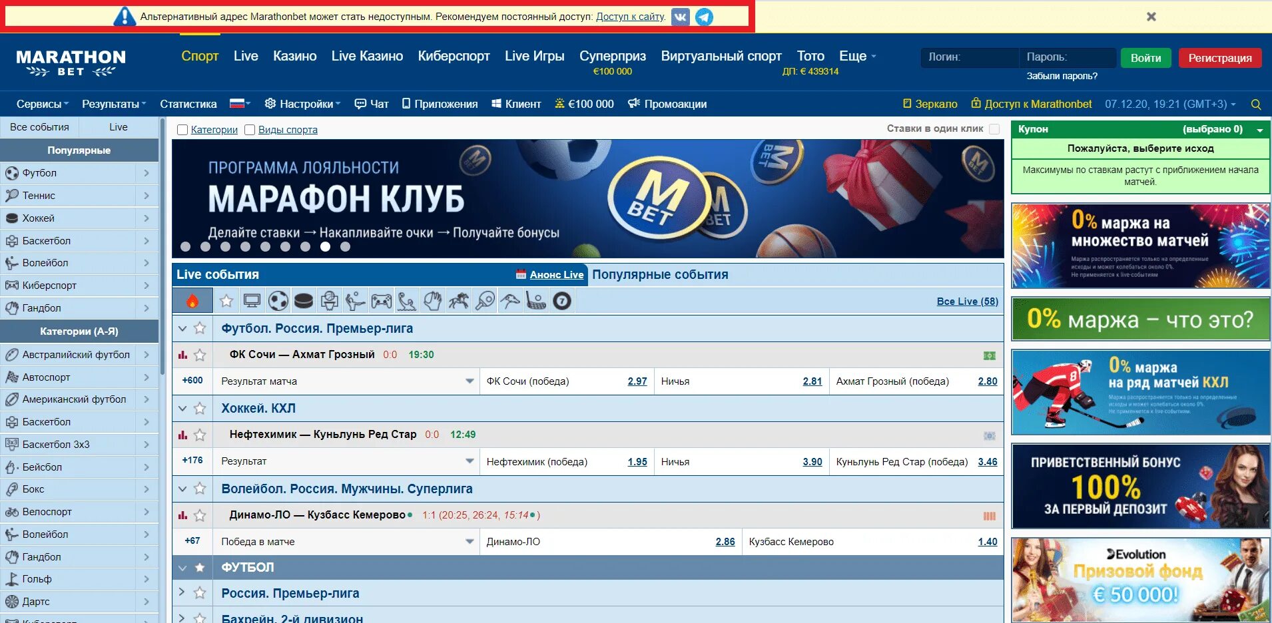Image resolution: width=1272 pixels, height=623 pixels.
Task: Open the Казино tab
Action: click(294, 56)
